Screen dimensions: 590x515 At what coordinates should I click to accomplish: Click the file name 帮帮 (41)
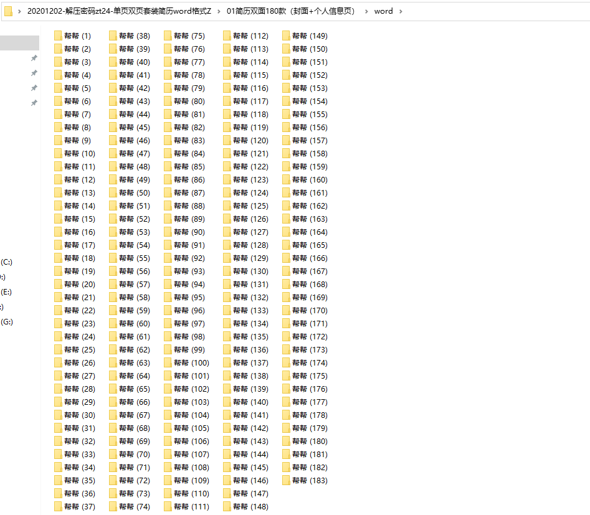[135, 75]
